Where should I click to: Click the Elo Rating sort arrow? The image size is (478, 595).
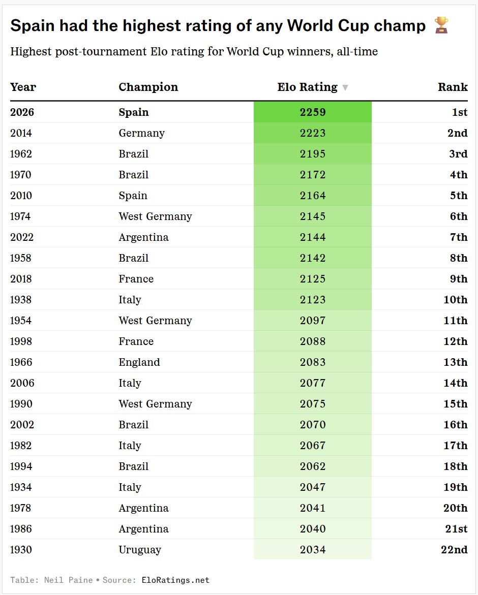coord(345,88)
